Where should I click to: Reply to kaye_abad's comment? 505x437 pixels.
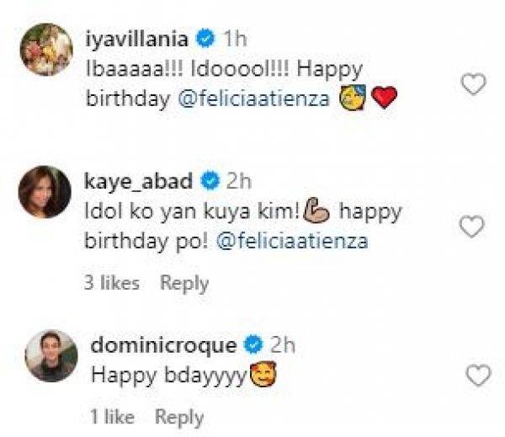183,284
